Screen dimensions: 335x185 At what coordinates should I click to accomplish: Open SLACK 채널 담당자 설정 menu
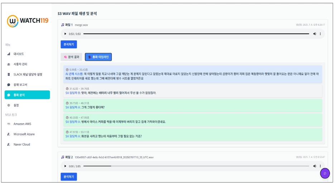click(28, 75)
